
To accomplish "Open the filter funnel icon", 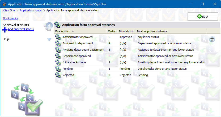I will (x=212, y=40).
